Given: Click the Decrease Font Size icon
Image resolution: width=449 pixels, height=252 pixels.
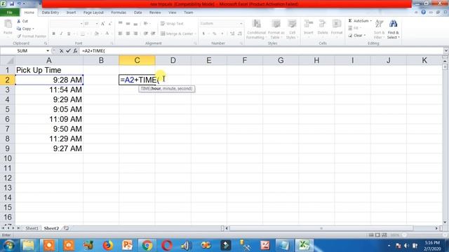Looking at the screenshot, I should click(110, 24).
